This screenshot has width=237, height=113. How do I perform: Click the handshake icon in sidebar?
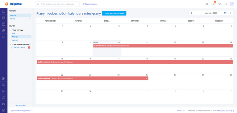4,104
